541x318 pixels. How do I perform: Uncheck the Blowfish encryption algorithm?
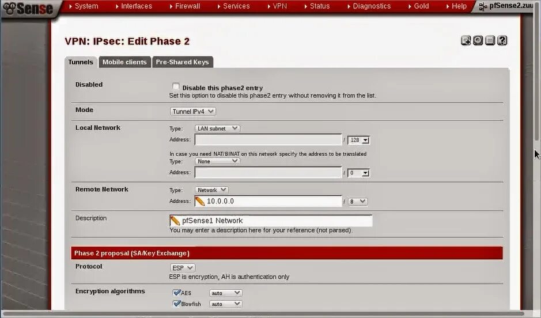point(177,304)
